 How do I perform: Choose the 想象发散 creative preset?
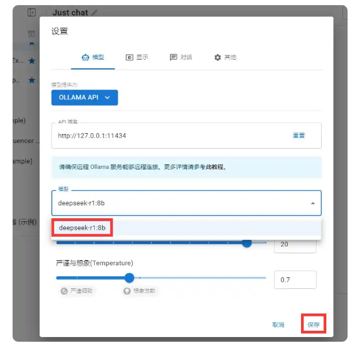tap(140, 291)
